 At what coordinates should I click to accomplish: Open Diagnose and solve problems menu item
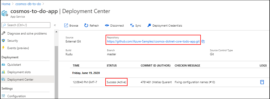coord(27,34)
